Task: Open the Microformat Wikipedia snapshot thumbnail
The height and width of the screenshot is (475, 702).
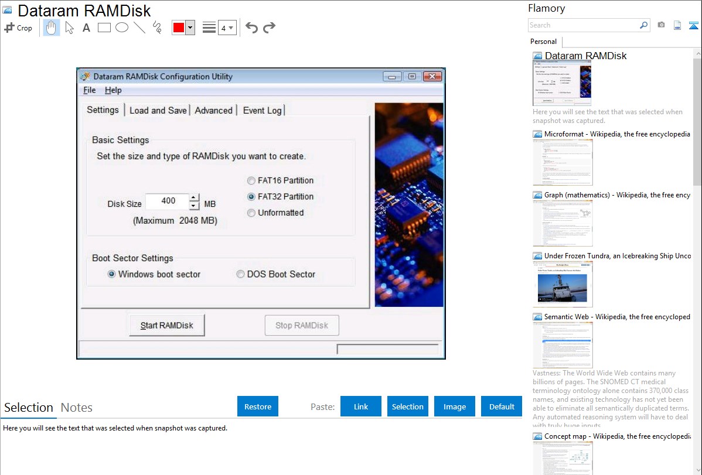Action: coord(563,162)
